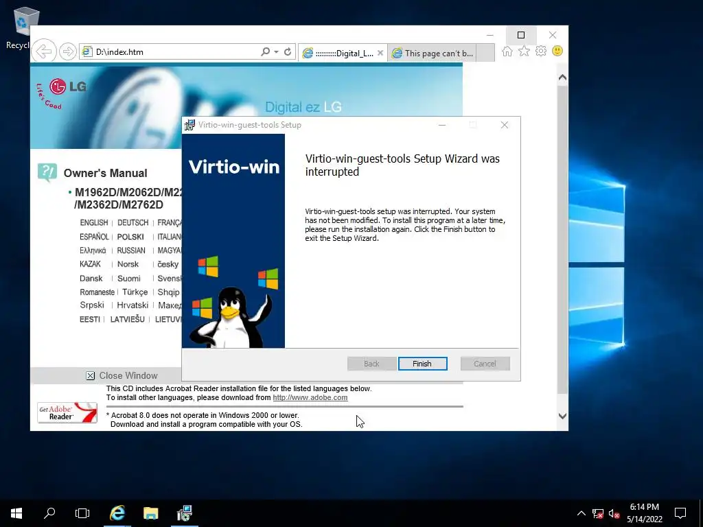Select the Suomi manual link
The width and height of the screenshot is (703, 527).
click(x=128, y=279)
